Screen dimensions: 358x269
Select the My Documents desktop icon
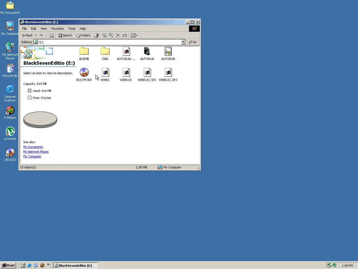[10, 8]
